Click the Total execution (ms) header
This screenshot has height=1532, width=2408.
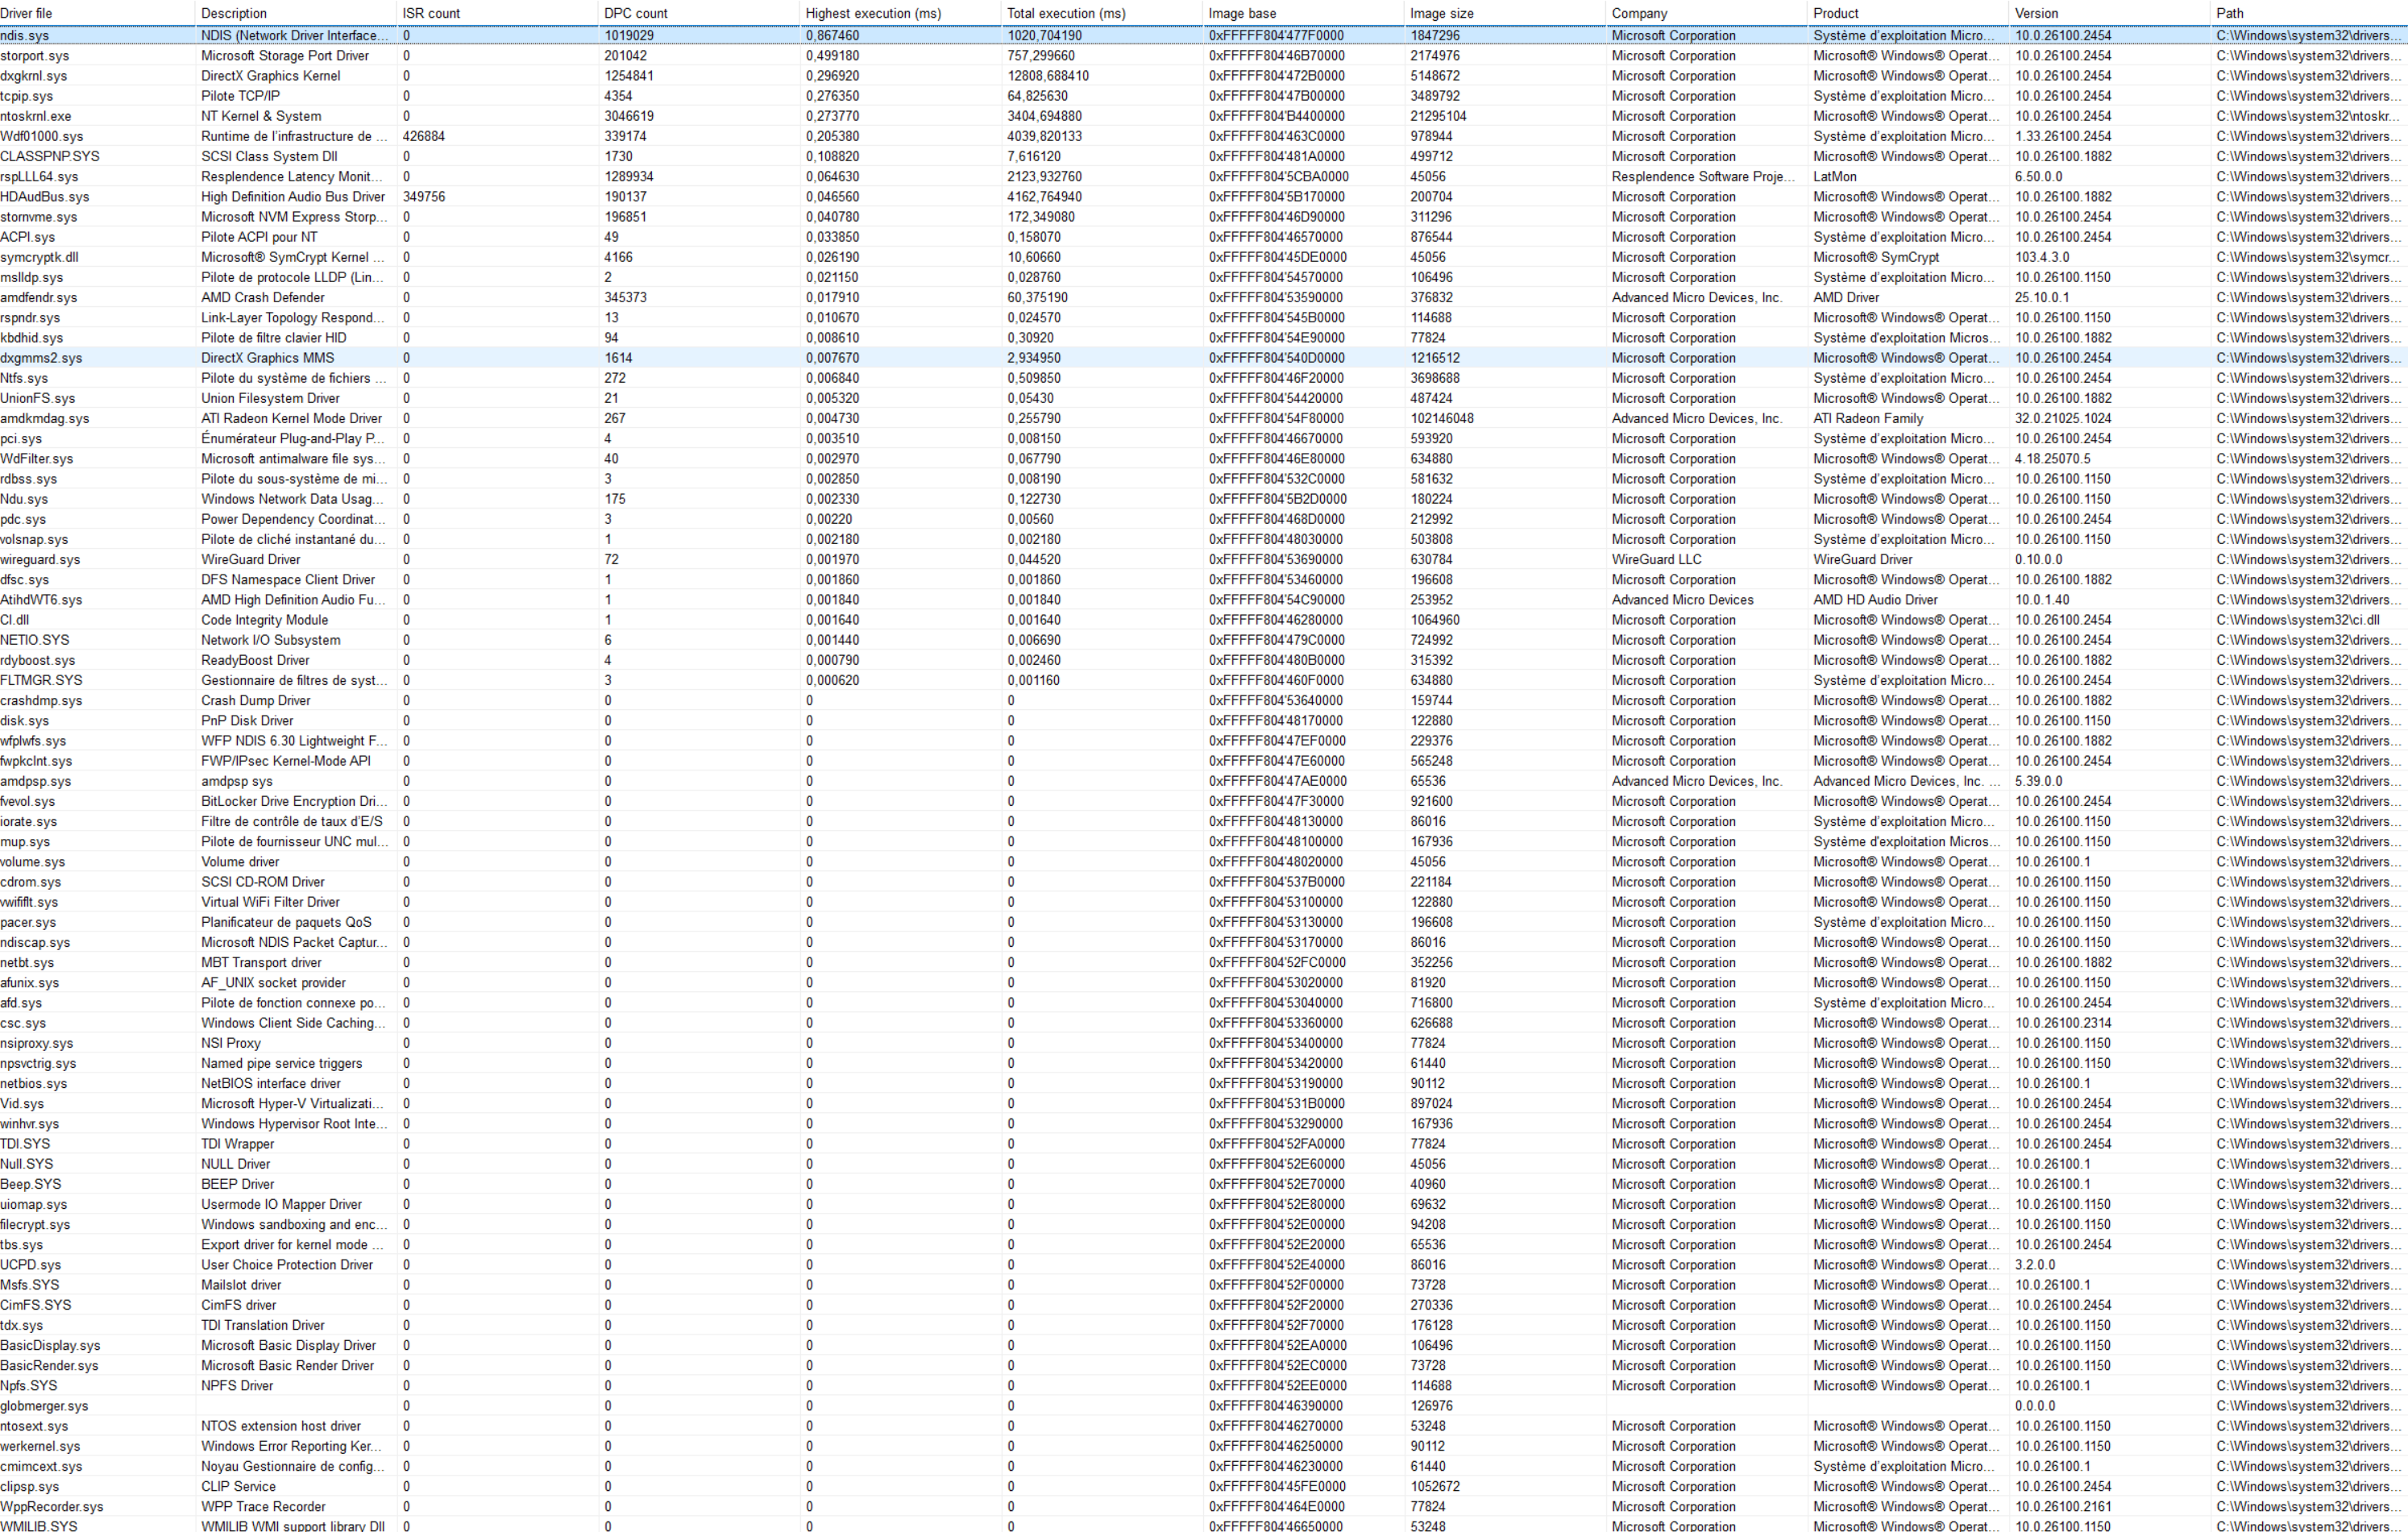[x=1066, y=13]
